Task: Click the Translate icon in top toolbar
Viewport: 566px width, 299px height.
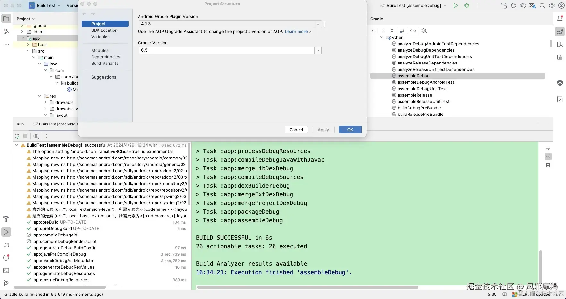Action: click(x=533, y=5)
